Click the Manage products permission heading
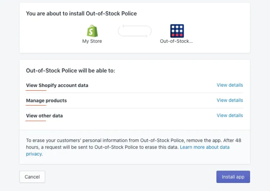Image resolution: width=270 pixels, height=191 pixels. pyautogui.click(x=46, y=101)
